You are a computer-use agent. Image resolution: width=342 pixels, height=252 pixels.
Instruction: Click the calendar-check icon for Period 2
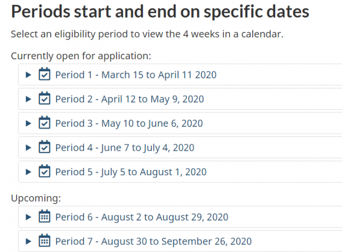44,99
